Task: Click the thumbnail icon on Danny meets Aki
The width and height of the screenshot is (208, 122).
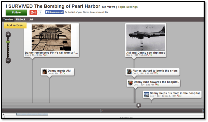Action: (x=44, y=72)
